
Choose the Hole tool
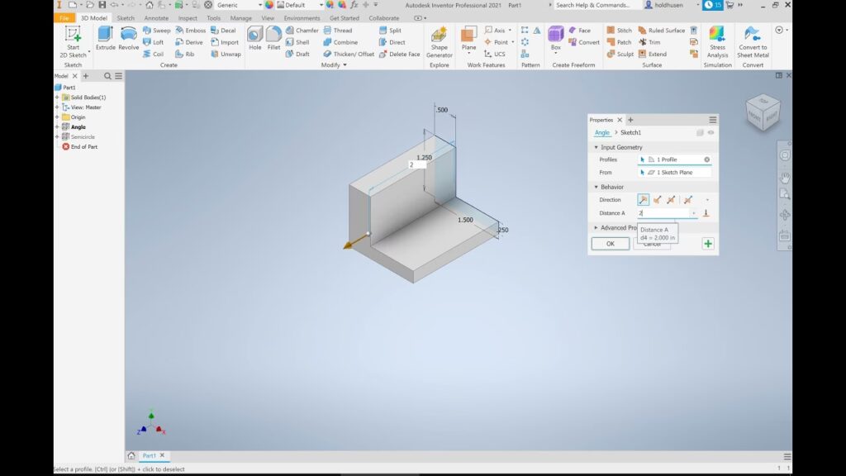(x=255, y=38)
